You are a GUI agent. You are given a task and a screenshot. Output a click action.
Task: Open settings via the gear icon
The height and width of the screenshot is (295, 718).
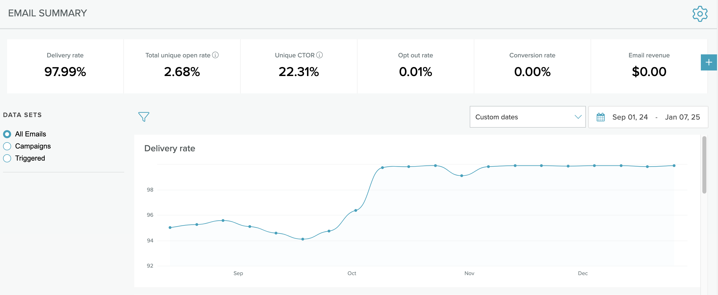coord(700,14)
